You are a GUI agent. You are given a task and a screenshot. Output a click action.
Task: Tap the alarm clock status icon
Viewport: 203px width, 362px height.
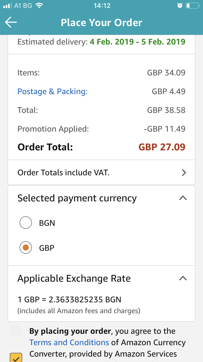pyautogui.click(x=180, y=6)
